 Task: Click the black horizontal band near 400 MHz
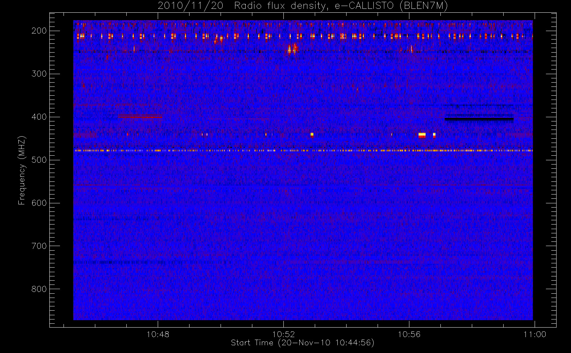coord(479,119)
